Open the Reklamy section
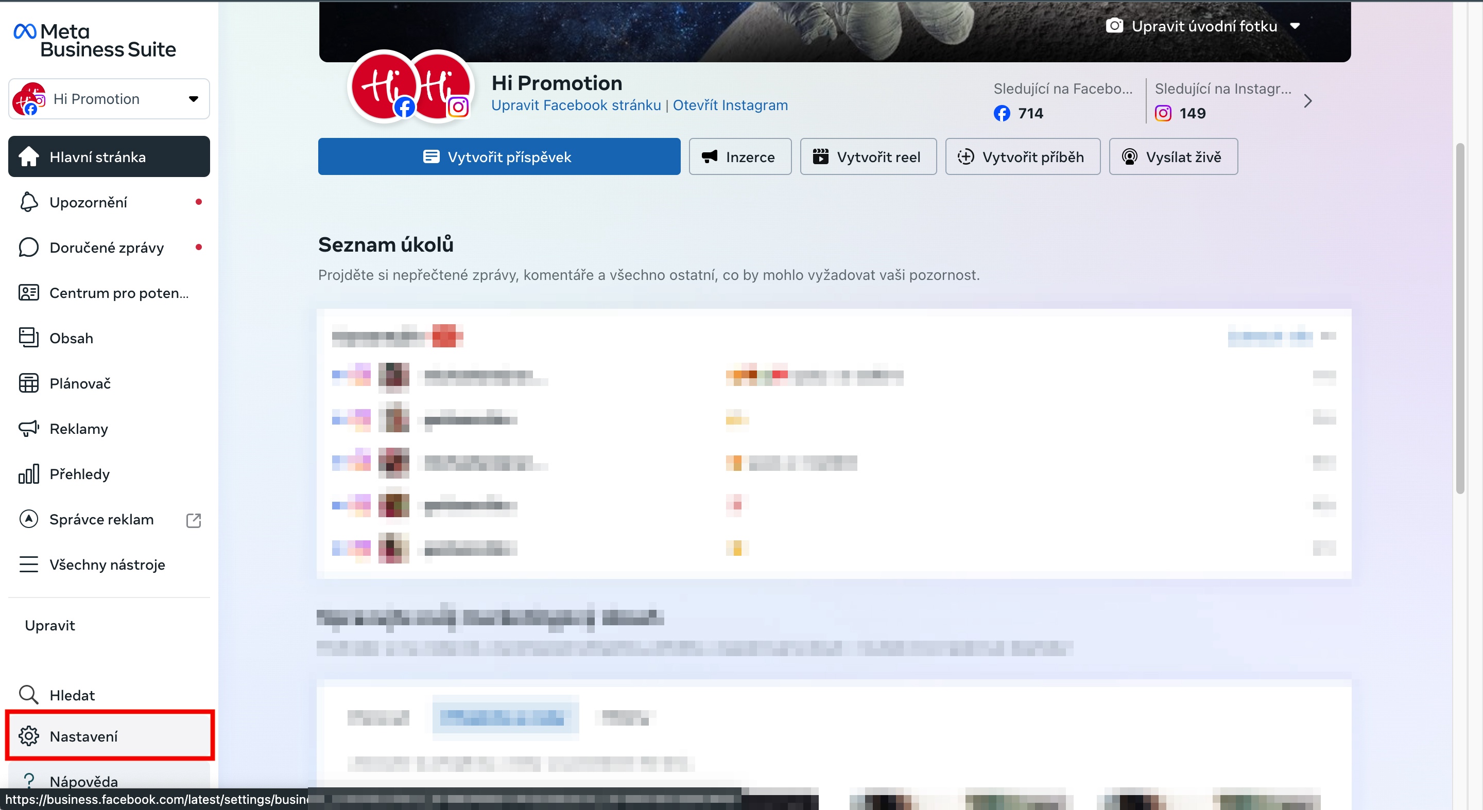Viewport: 1483px width, 810px height. point(109,429)
